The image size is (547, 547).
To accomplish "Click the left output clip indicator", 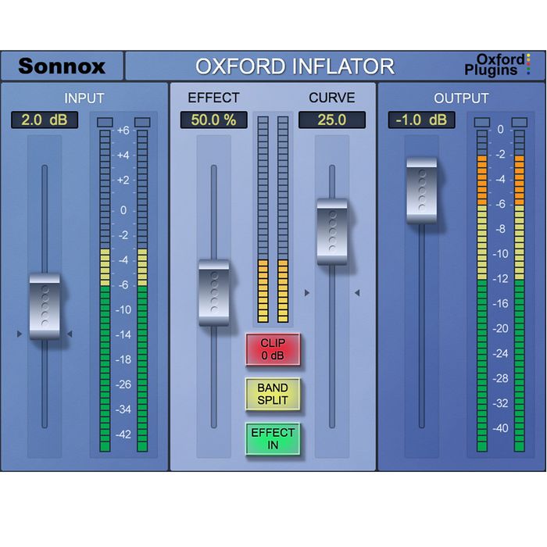I will point(482,122).
